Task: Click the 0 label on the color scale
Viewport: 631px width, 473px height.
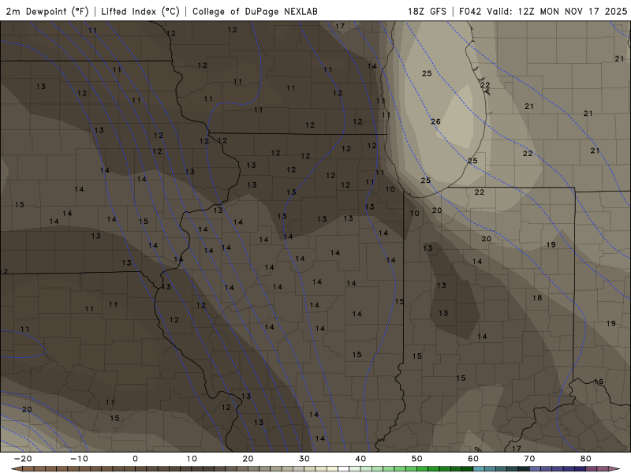Action: 135,459
